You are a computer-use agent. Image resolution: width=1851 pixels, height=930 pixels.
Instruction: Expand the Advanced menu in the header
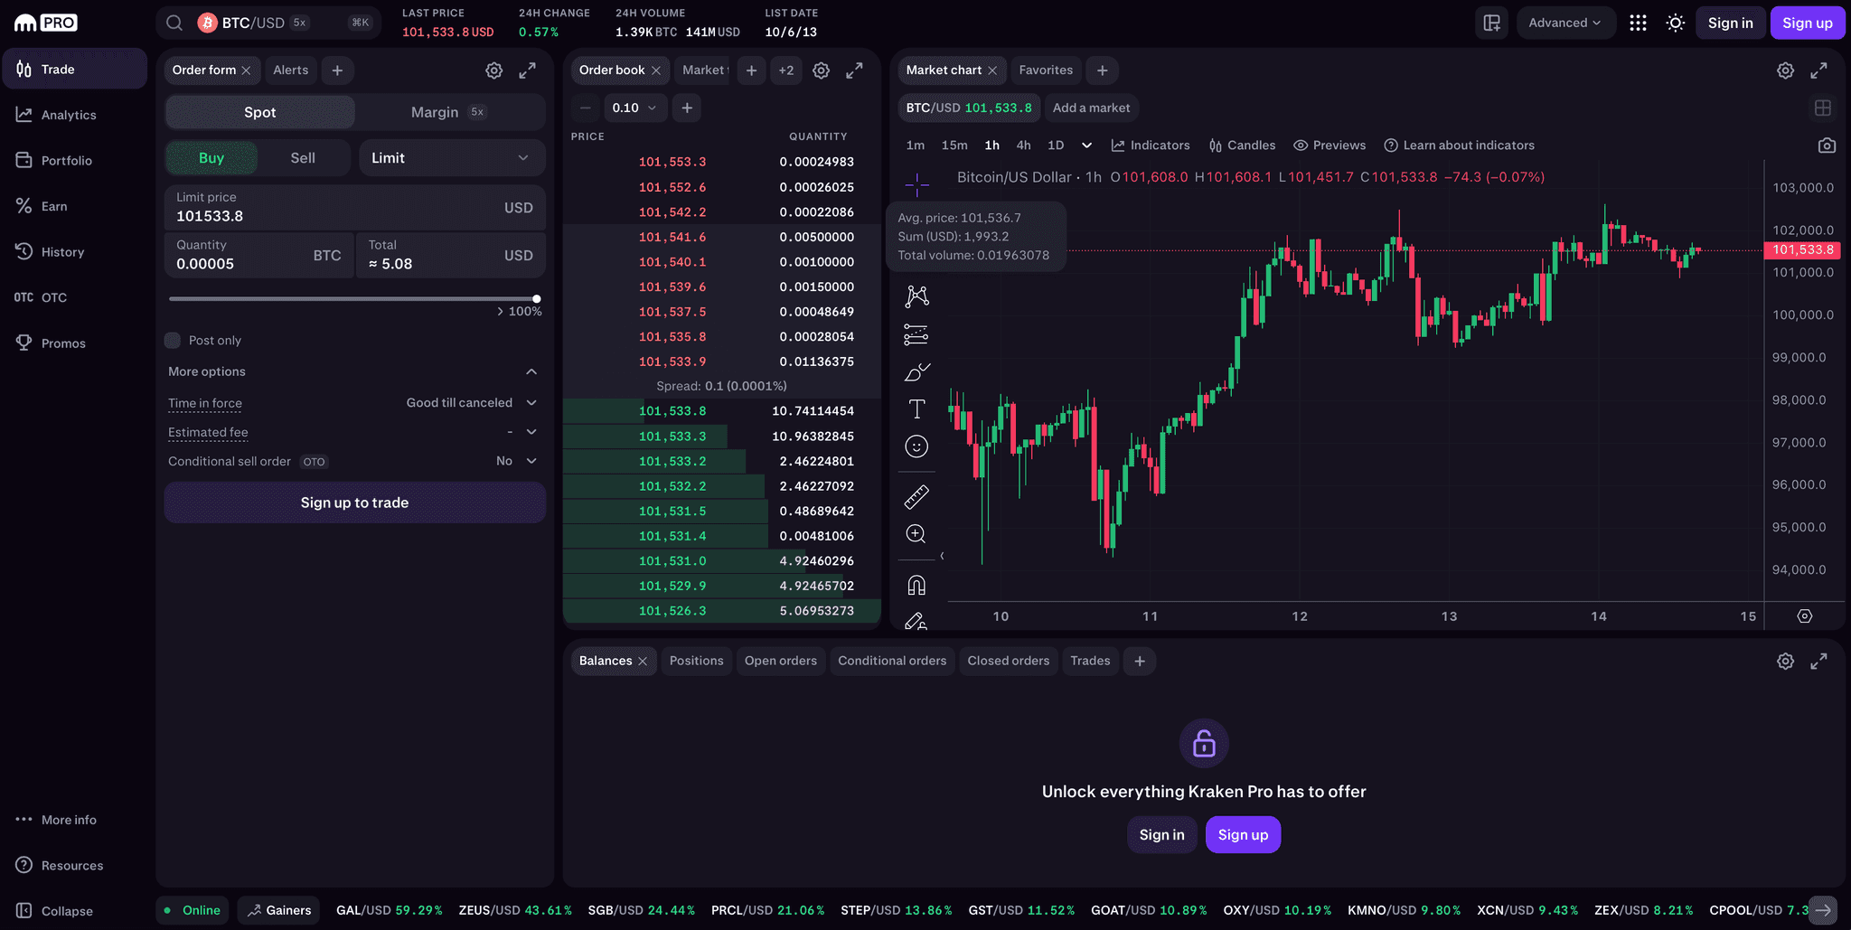click(x=1565, y=23)
